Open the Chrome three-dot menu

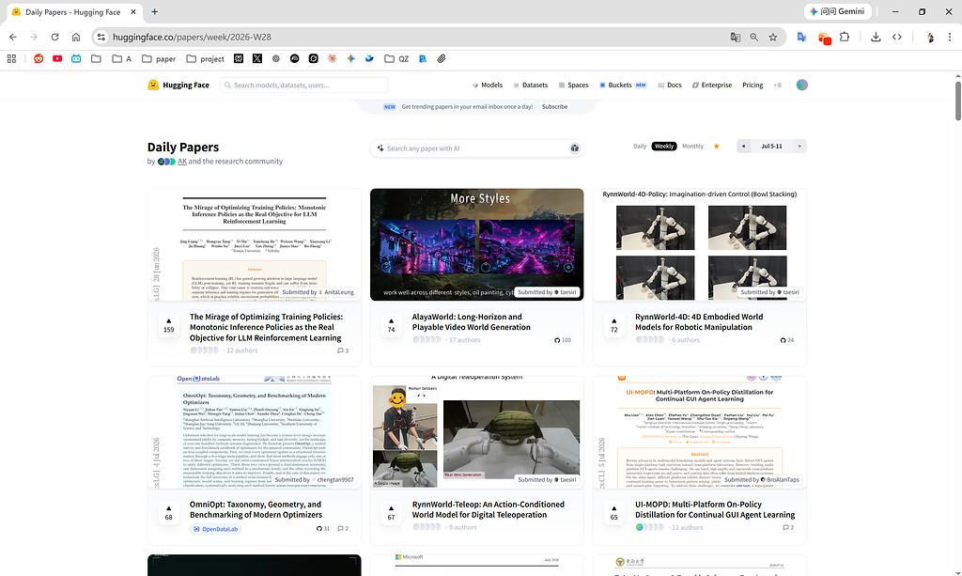point(950,37)
